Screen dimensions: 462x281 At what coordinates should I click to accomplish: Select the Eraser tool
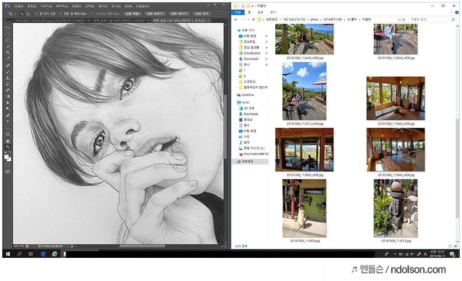8,90
